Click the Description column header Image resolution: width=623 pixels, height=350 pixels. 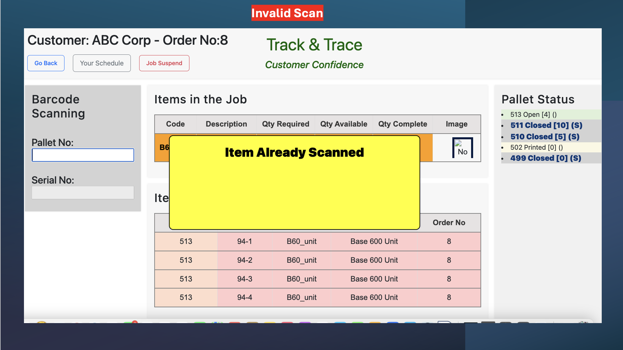(x=226, y=124)
